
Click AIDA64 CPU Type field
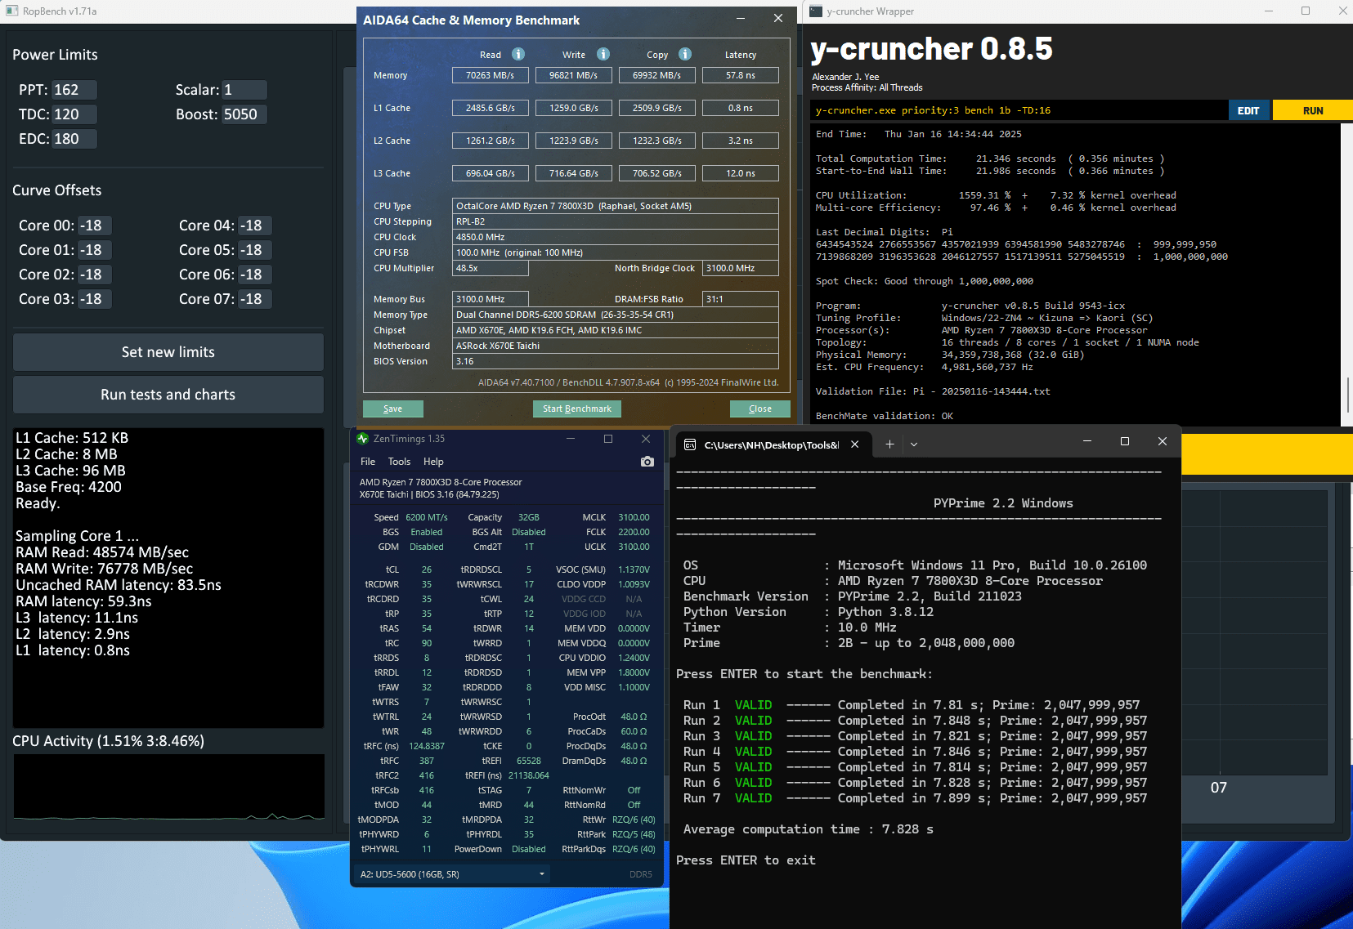pyautogui.click(x=616, y=206)
